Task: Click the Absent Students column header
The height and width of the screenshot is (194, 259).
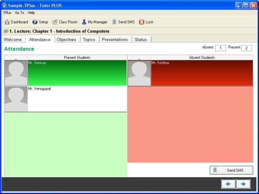Action: click(x=202, y=57)
